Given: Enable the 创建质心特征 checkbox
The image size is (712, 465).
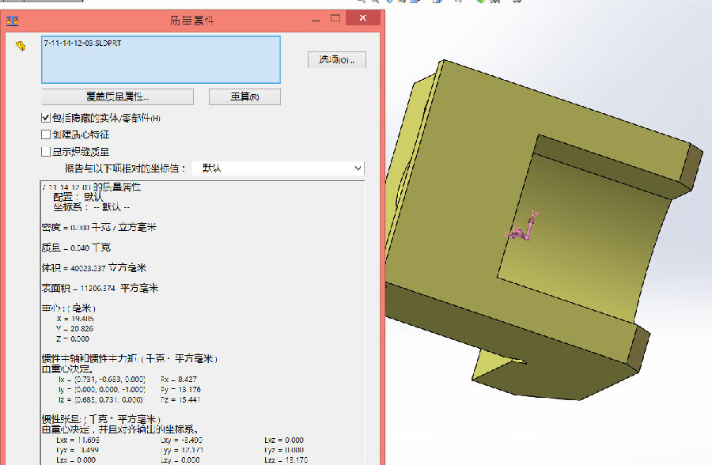Looking at the screenshot, I should 45,134.
